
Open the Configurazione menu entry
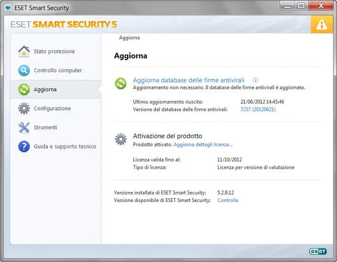click(52, 108)
